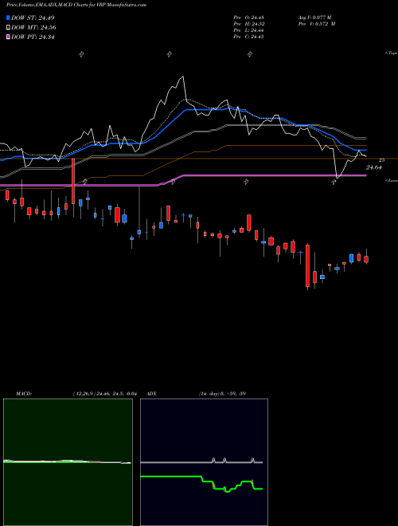Click the '<Tops' marker at right edge
The image size is (398, 526).
click(391, 53)
